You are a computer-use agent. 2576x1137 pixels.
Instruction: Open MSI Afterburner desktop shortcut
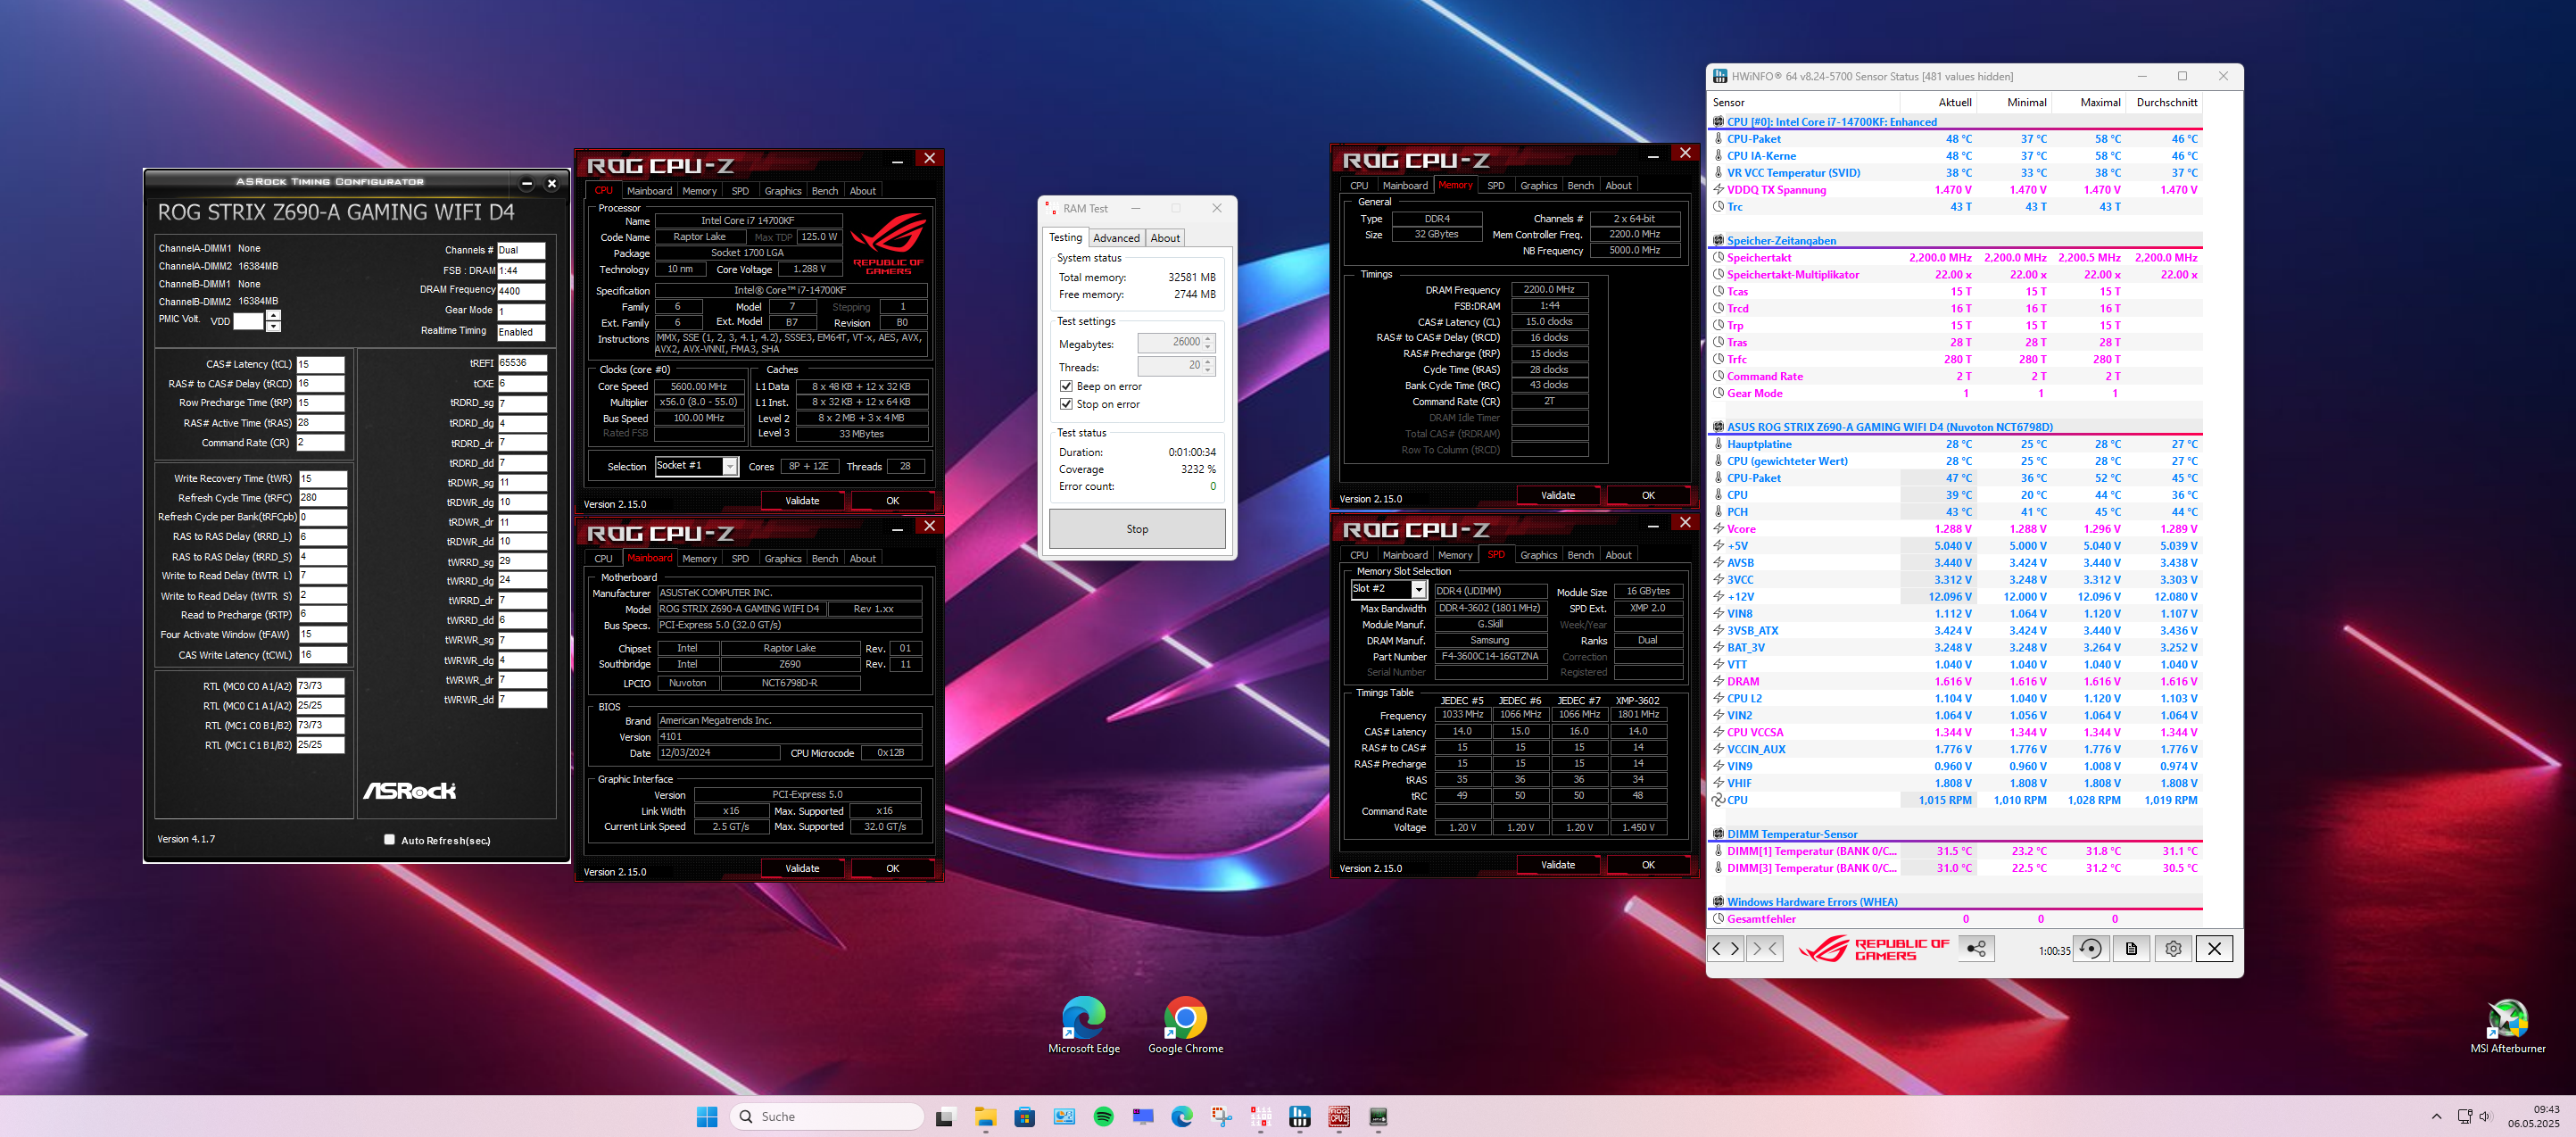tap(2507, 1027)
